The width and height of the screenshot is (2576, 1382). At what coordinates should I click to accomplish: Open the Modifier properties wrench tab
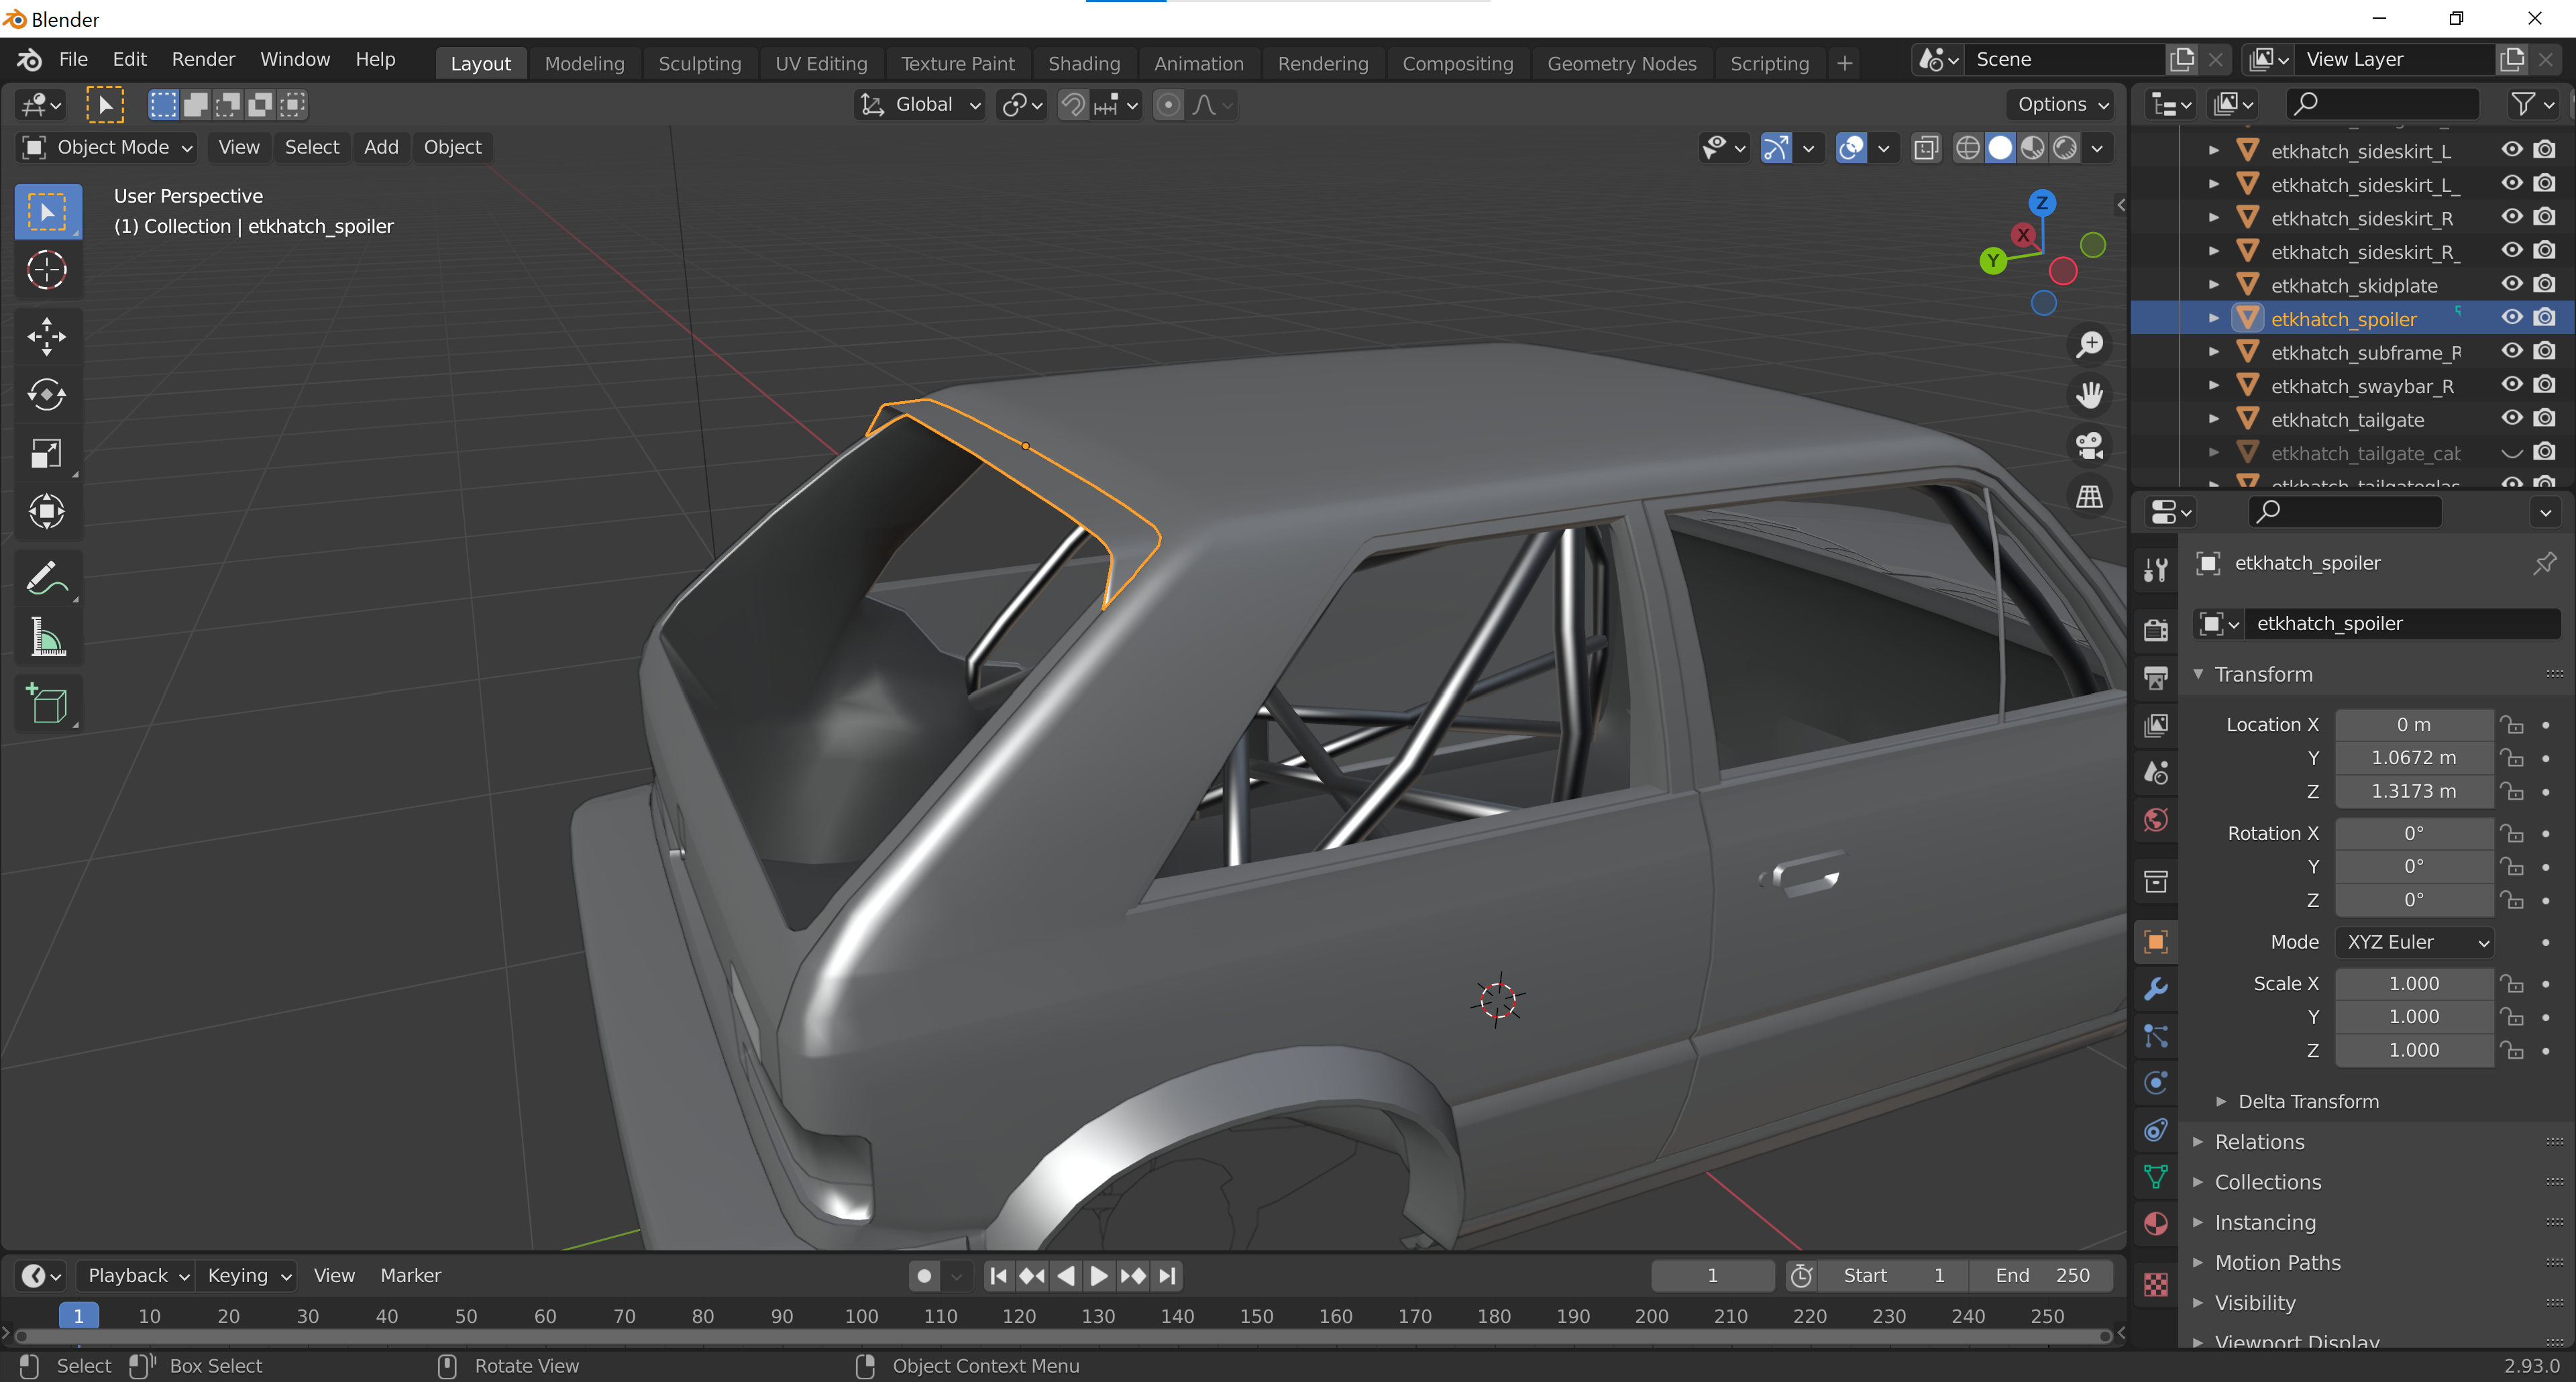pos(2155,988)
